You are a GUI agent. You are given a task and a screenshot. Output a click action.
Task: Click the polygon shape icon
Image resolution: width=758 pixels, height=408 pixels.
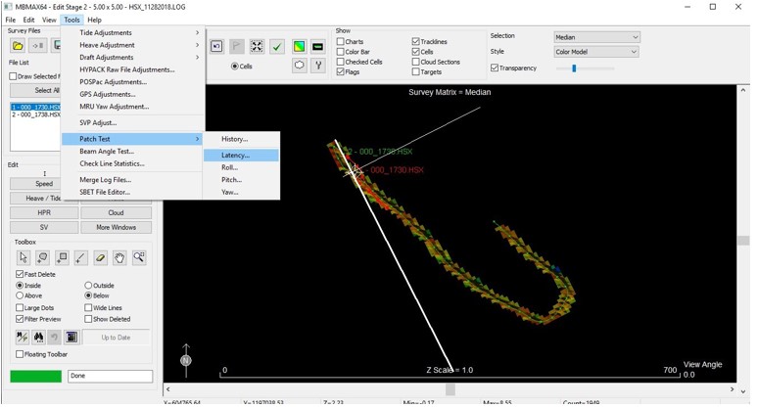(300, 65)
